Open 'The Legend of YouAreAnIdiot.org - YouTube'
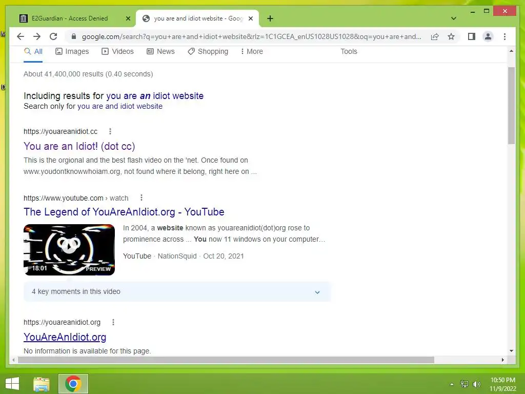This screenshot has width=525, height=394. click(124, 212)
